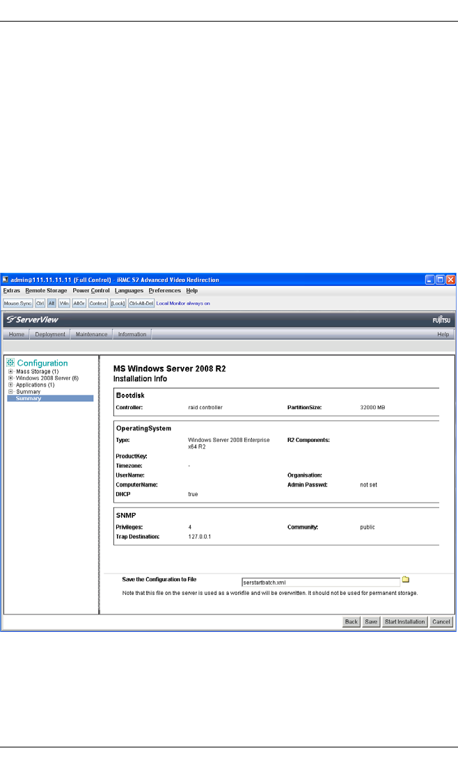Minimize the Video Redirection window

[429, 280]
